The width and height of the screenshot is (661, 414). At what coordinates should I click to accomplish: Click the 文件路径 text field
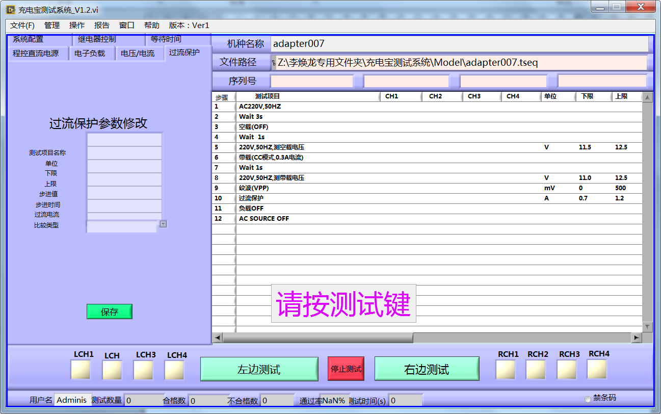click(x=461, y=63)
